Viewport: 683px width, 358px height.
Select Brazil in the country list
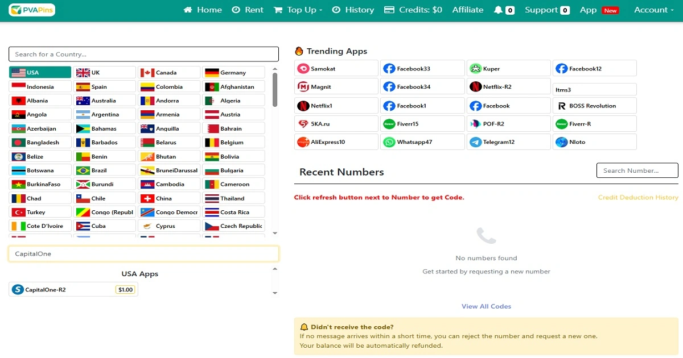click(105, 170)
